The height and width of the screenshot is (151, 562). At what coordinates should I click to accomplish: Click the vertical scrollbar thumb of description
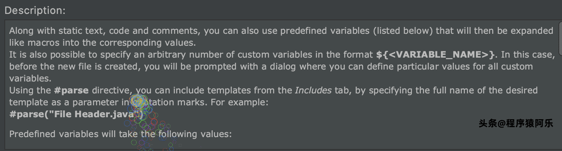560,39
